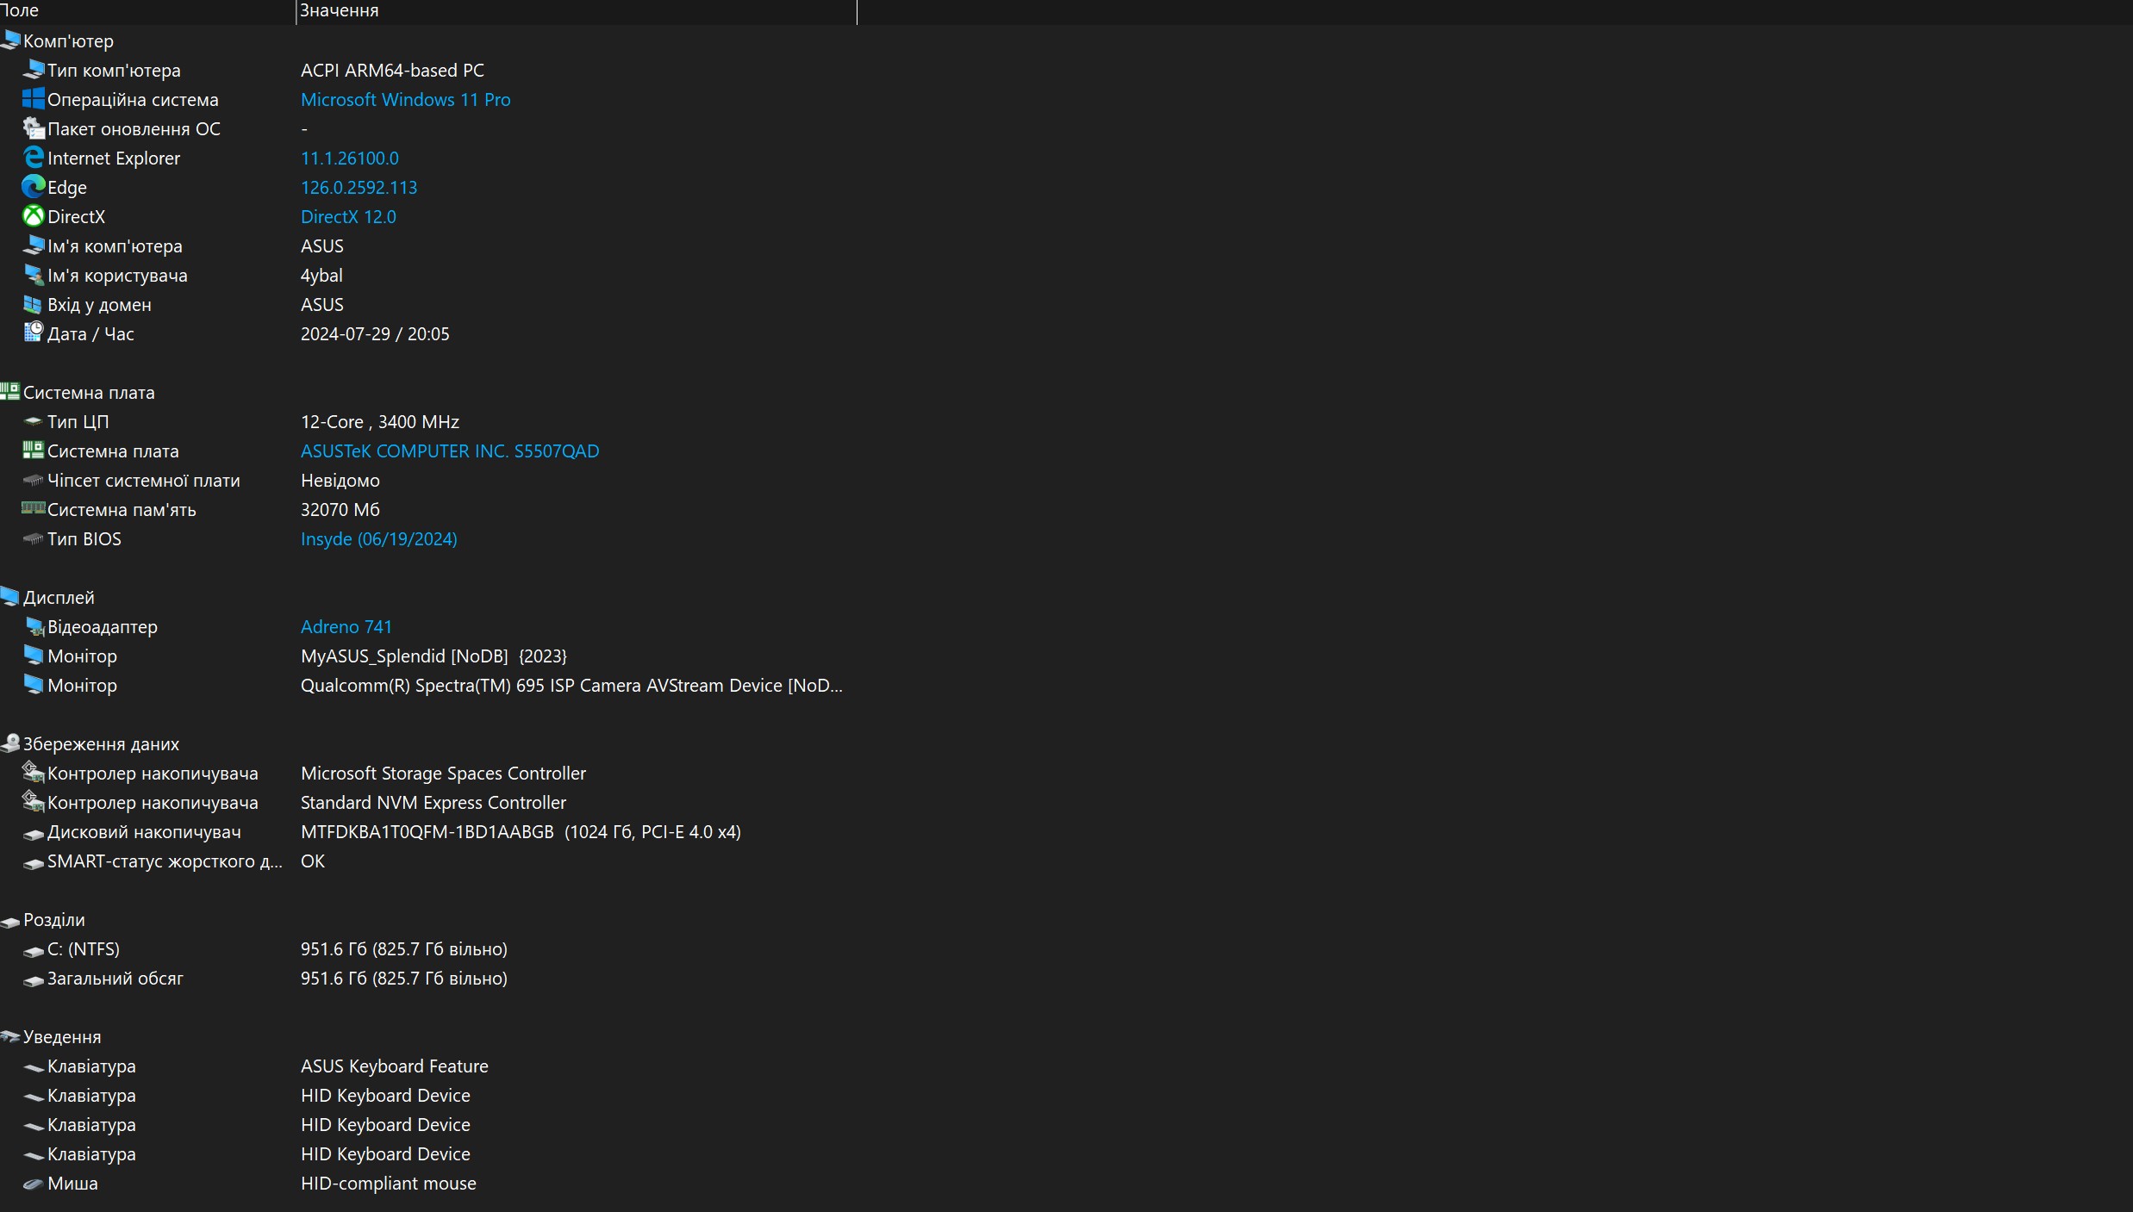Select the value 4ybal
The image size is (2133, 1212).
pyautogui.click(x=321, y=275)
